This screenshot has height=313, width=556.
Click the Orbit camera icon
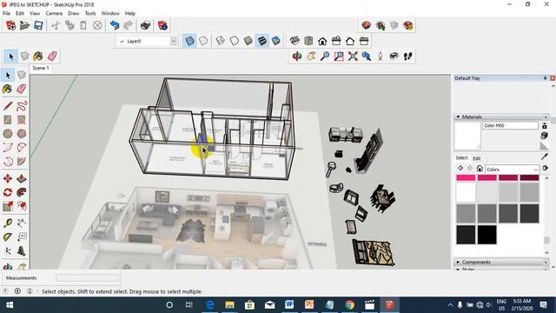(x=297, y=56)
